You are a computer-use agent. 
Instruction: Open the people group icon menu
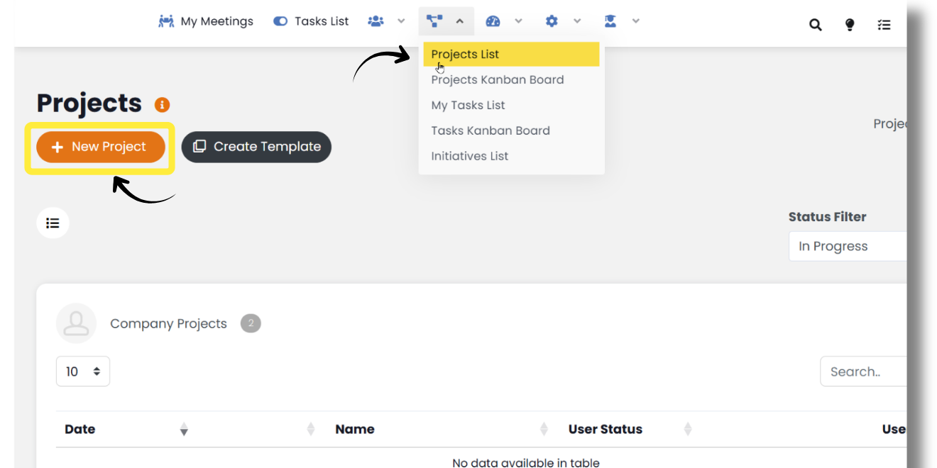pyautogui.click(x=376, y=21)
